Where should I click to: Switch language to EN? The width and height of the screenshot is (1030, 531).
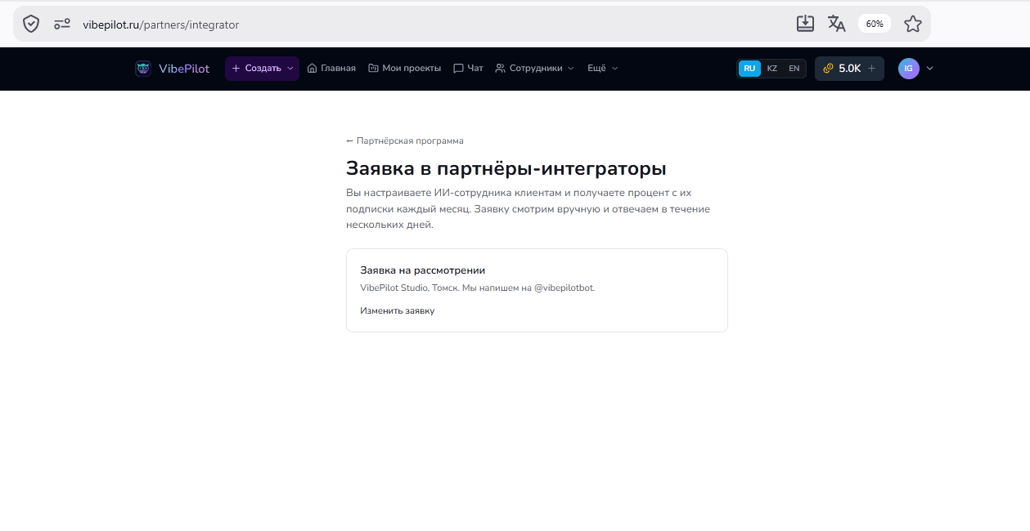(x=794, y=69)
